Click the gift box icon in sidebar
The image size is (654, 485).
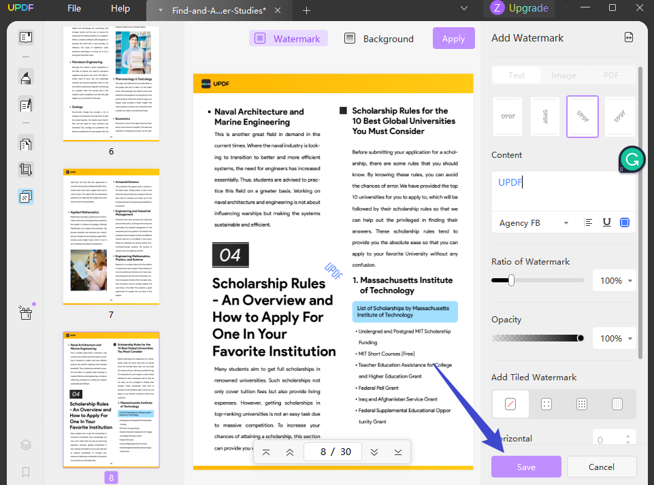[26, 313]
